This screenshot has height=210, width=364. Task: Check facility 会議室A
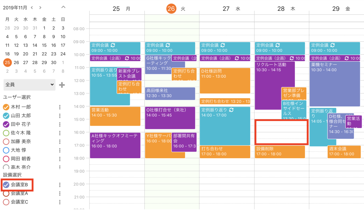coord(6,194)
